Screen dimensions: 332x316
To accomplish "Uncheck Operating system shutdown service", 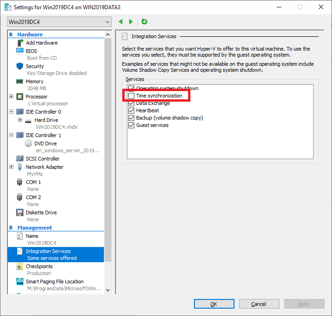I will 131,88.
